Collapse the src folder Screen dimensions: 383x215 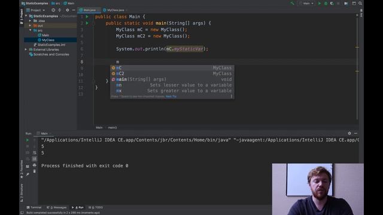point(31,30)
